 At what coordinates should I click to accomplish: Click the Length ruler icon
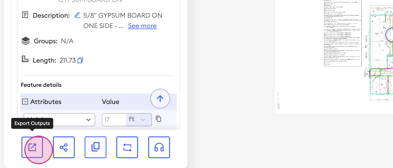point(25,59)
